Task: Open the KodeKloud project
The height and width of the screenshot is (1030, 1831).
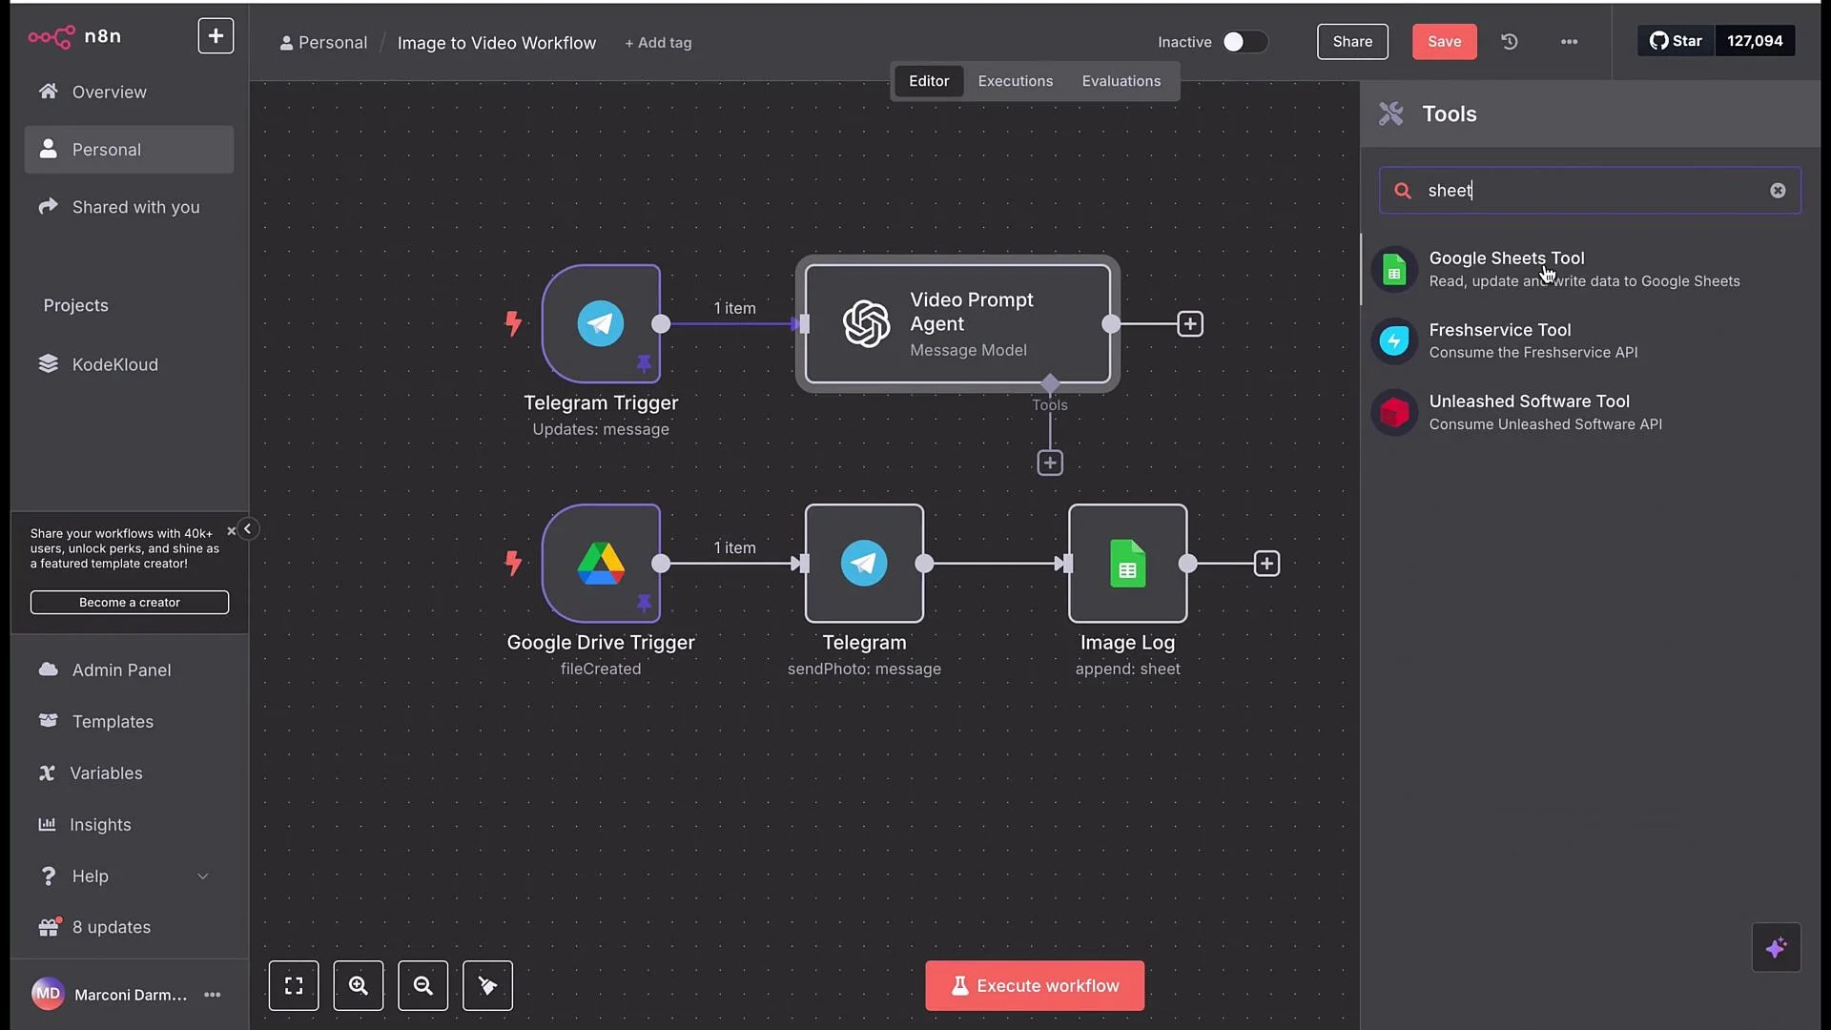Action: click(129, 364)
